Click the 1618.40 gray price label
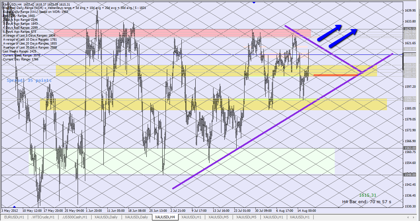Screen dimensions: 420x221 click(410, 49)
